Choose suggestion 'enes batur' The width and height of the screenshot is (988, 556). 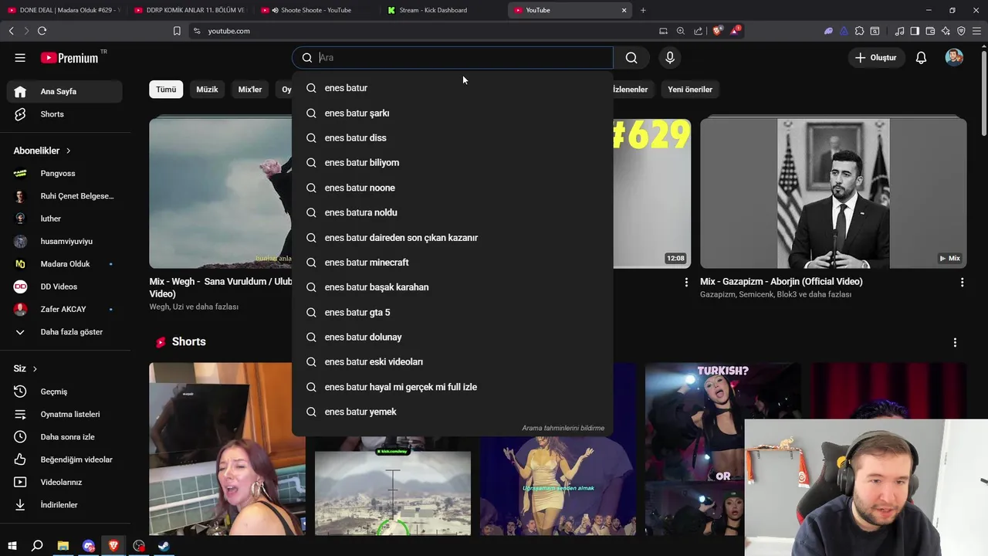coord(452,88)
